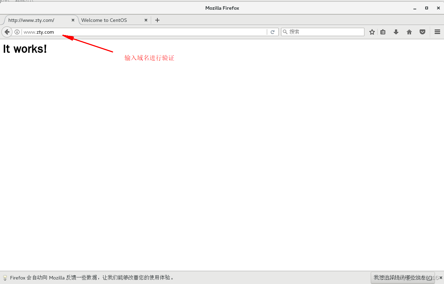Show bookmarks list icon
Screen dimensions: 444x284
tap(383, 32)
